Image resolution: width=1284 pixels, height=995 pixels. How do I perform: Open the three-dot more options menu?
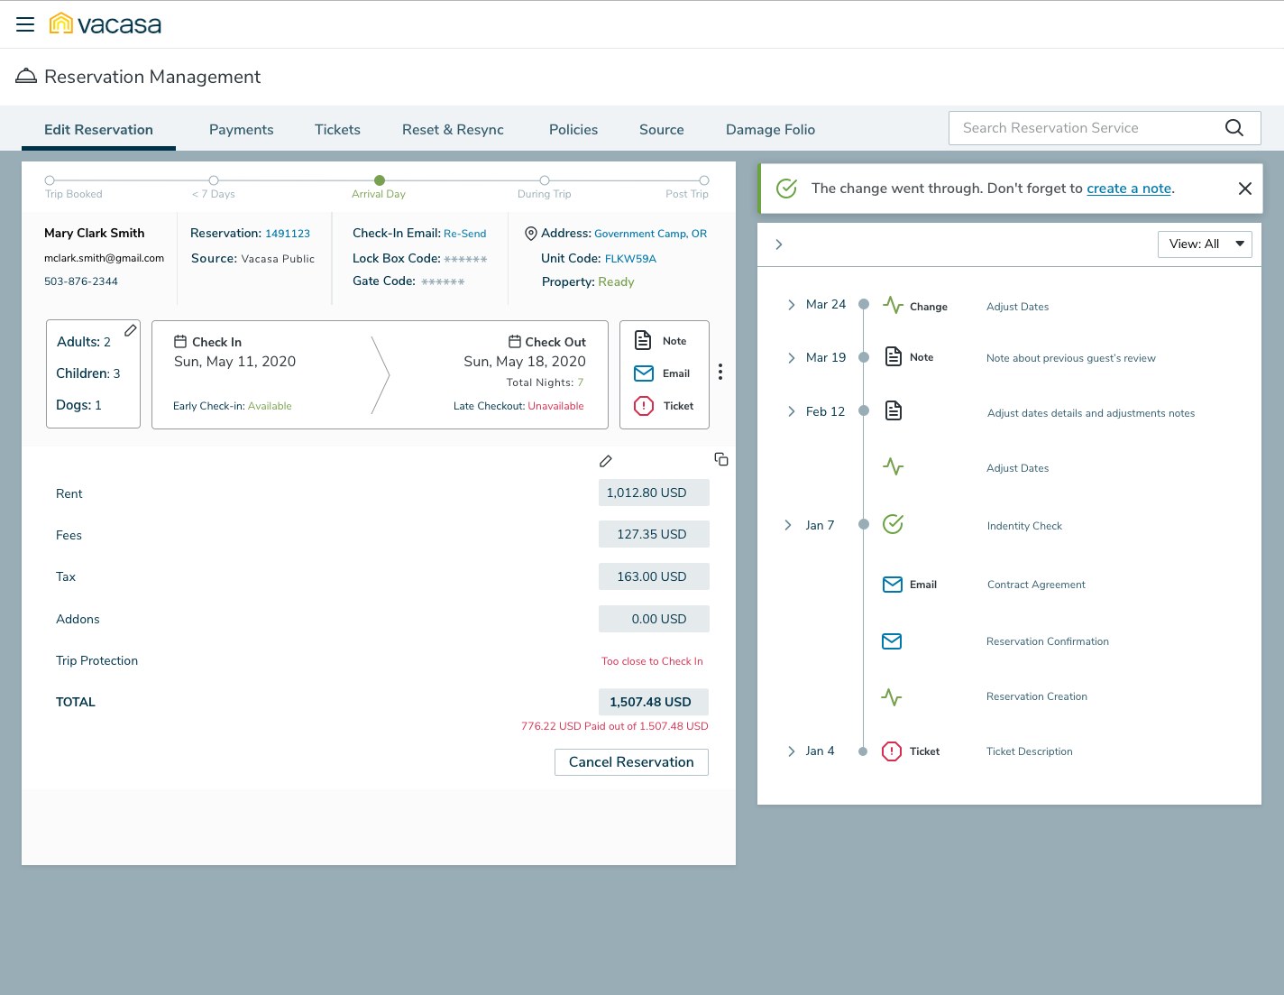pyautogui.click(x=720, y=372)
